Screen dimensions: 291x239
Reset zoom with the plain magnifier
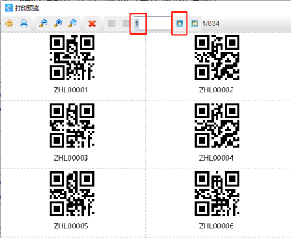coord(72,23)
